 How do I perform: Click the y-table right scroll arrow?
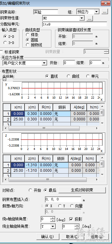97,128
